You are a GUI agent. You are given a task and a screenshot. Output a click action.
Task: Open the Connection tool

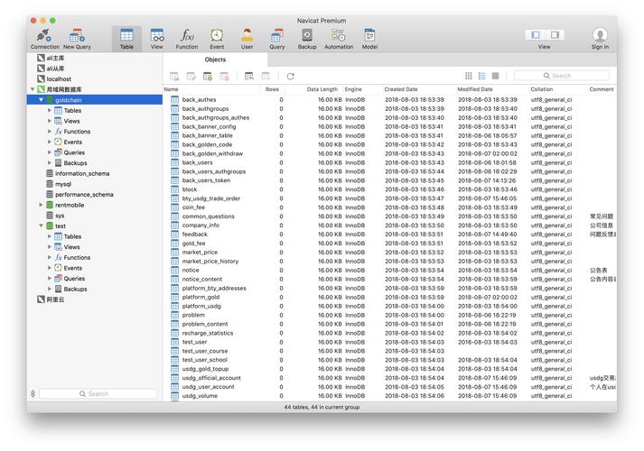coord(45,40)
